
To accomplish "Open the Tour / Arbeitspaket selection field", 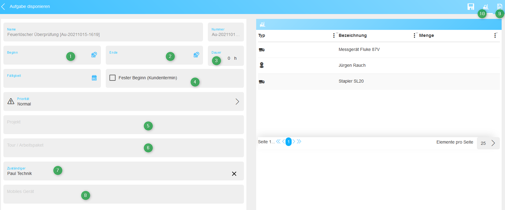I will pos(123,148).
